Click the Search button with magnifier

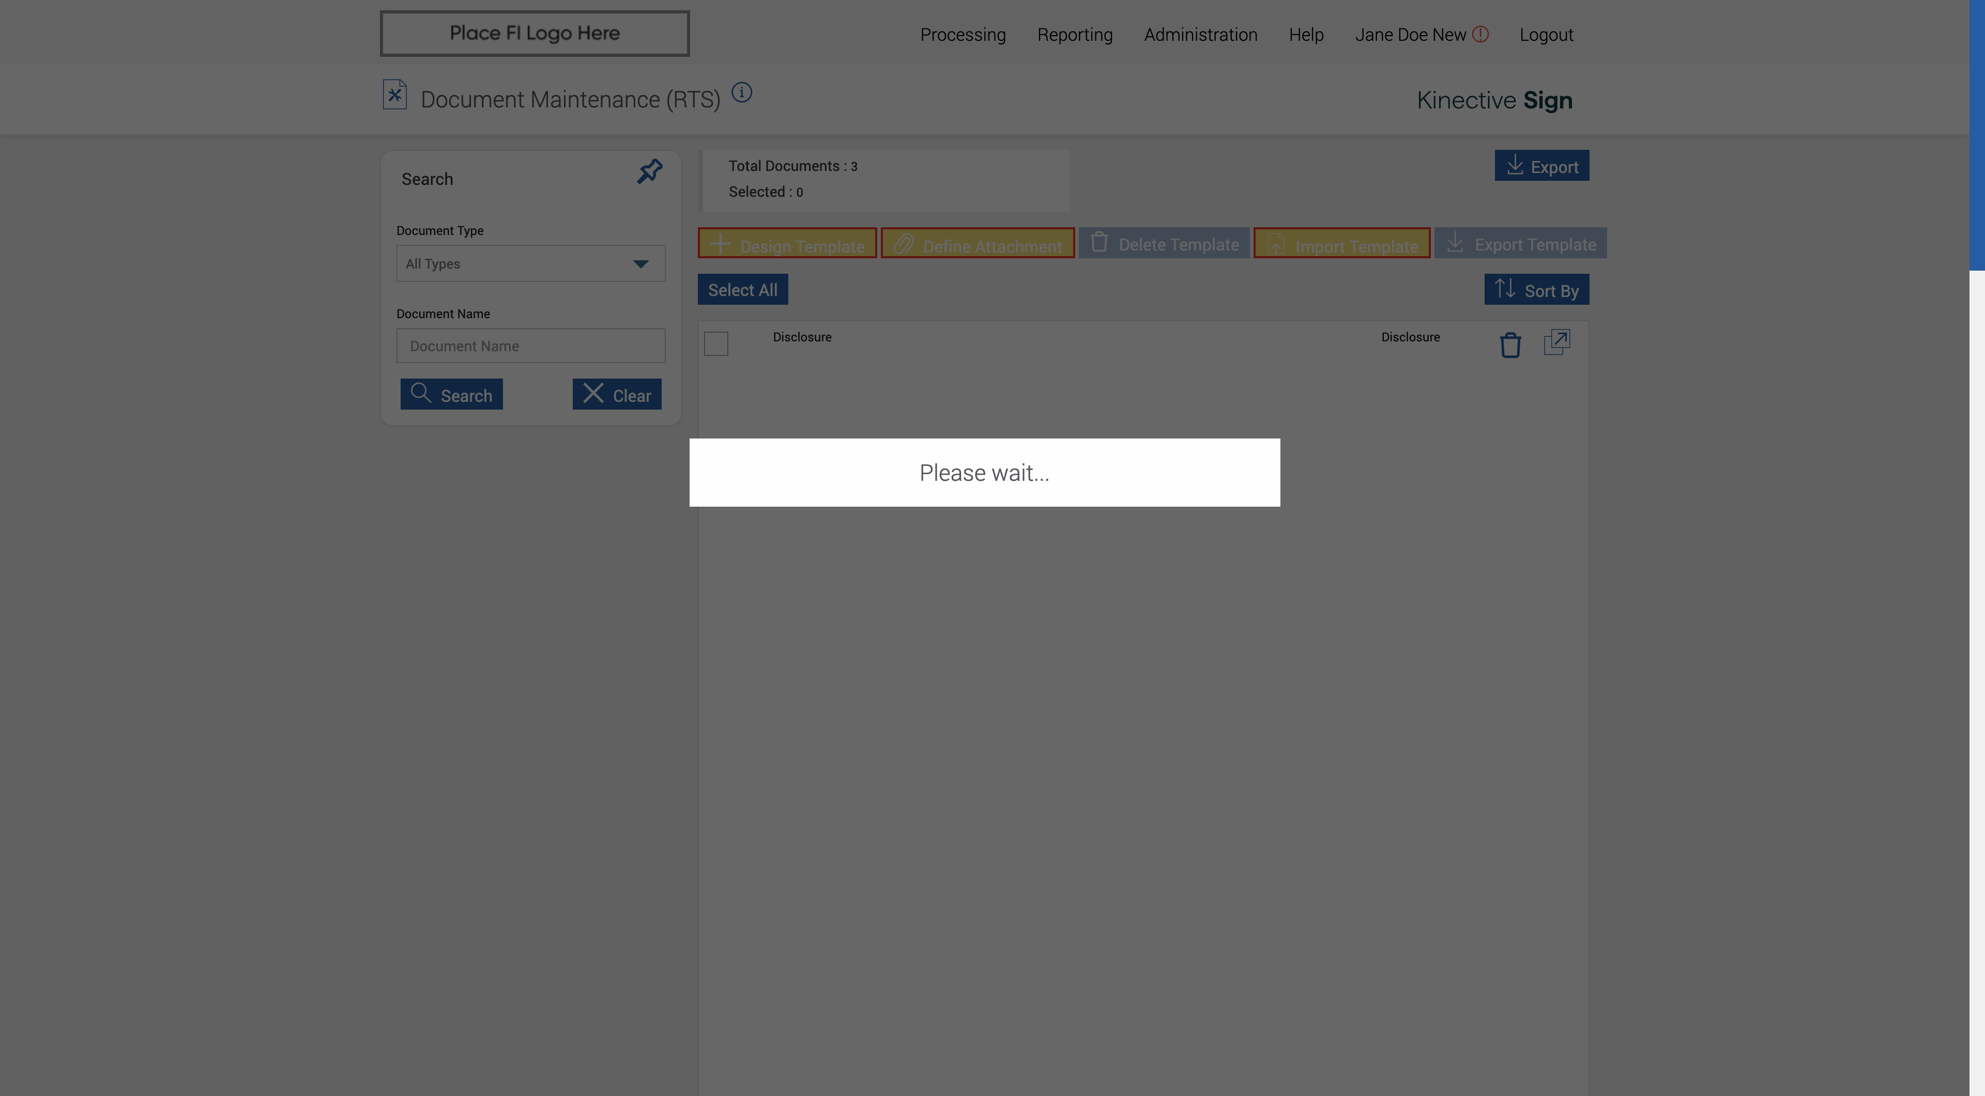[452, 395]
